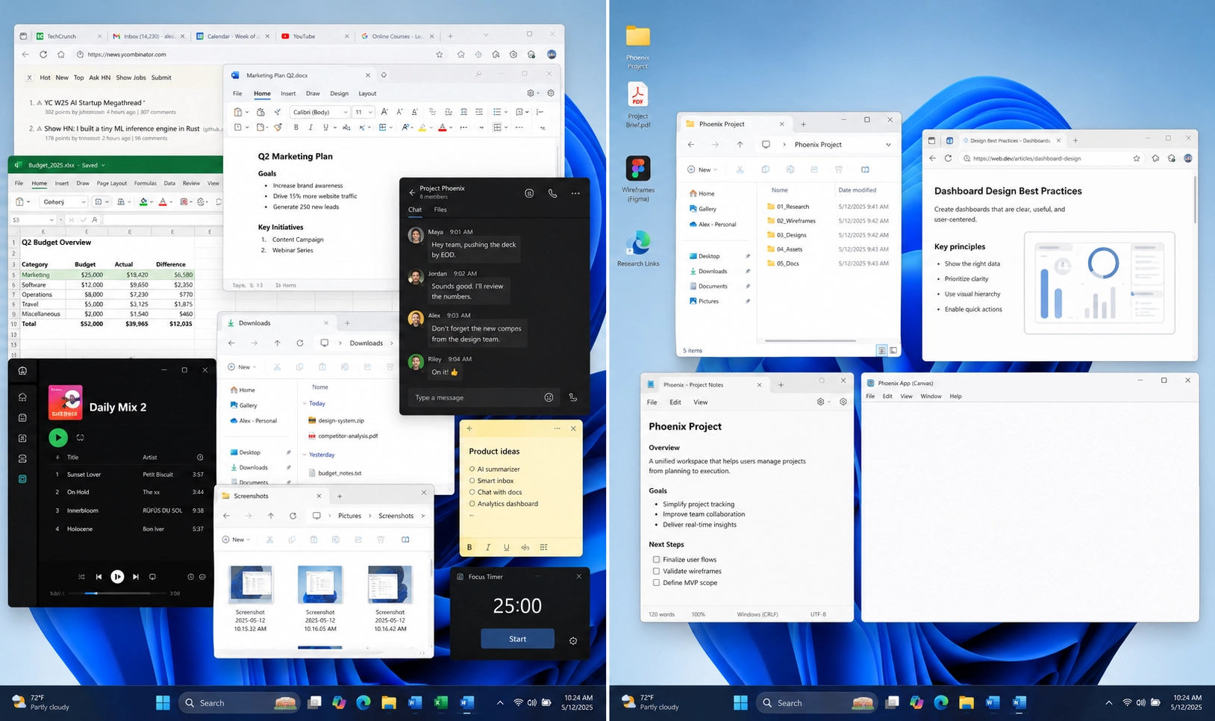Refresh the Downloads explorer window
The height and width of the screenshot is (721, 1215).
pos(300,343)
